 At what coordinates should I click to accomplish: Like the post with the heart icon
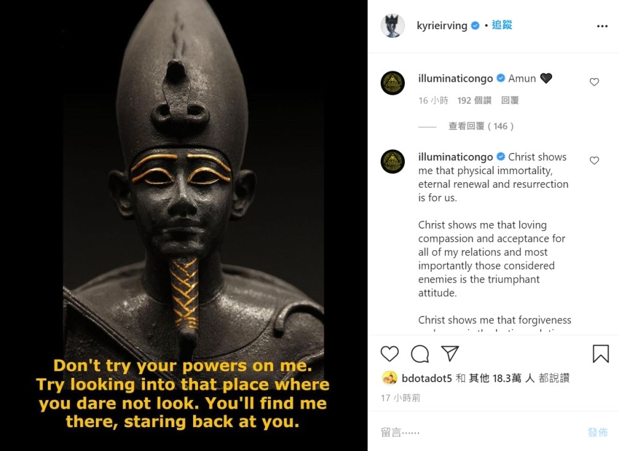click(x=389, y=354)
